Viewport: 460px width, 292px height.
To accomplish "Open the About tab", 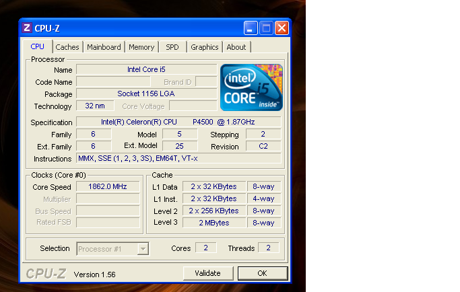I will coord(236,47).
